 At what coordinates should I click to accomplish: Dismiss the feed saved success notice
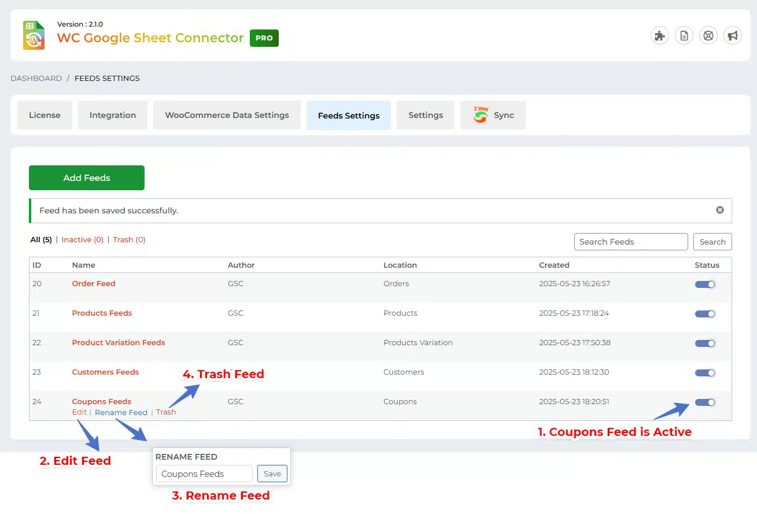point(720,210)
